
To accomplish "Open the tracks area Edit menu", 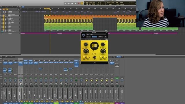I will [x=1, y=7].
